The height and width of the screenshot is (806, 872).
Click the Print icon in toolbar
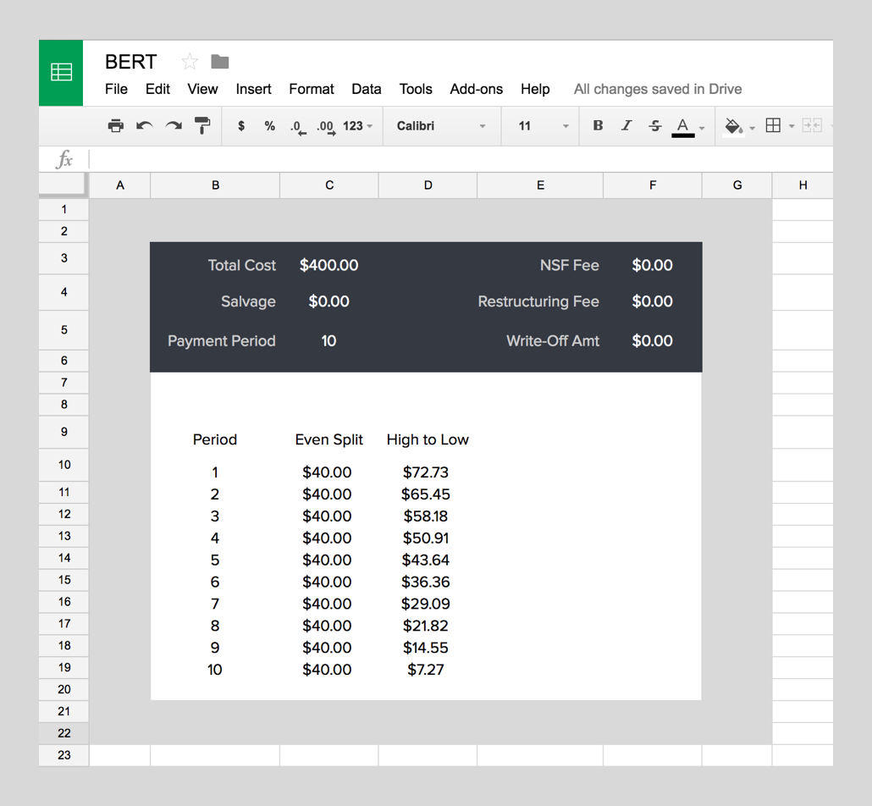tap(116, 126)
